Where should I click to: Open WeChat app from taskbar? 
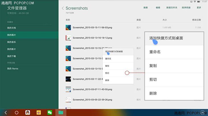(x=50, y=113)
